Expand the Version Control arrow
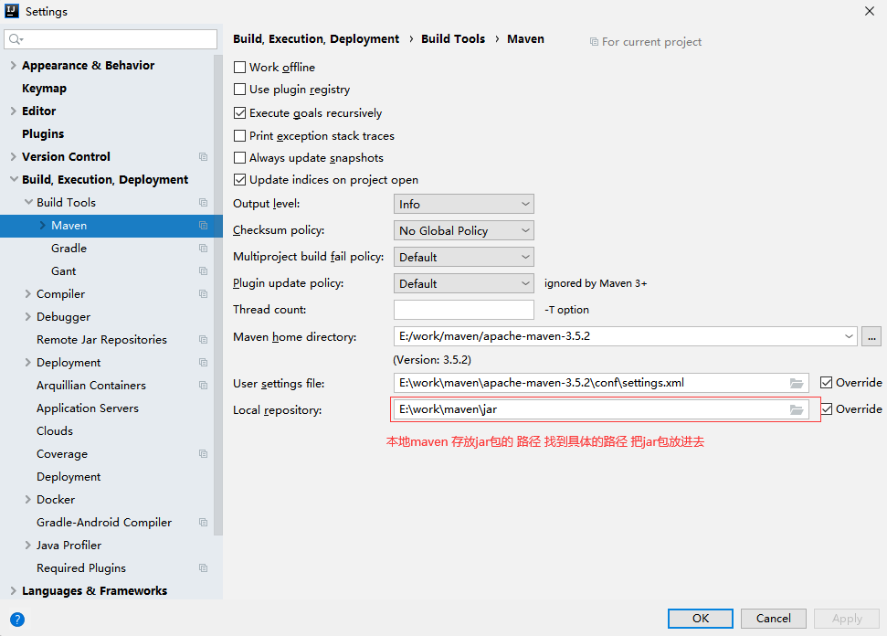This screenshot has height=636, width=887. click(x=13, y=157)
